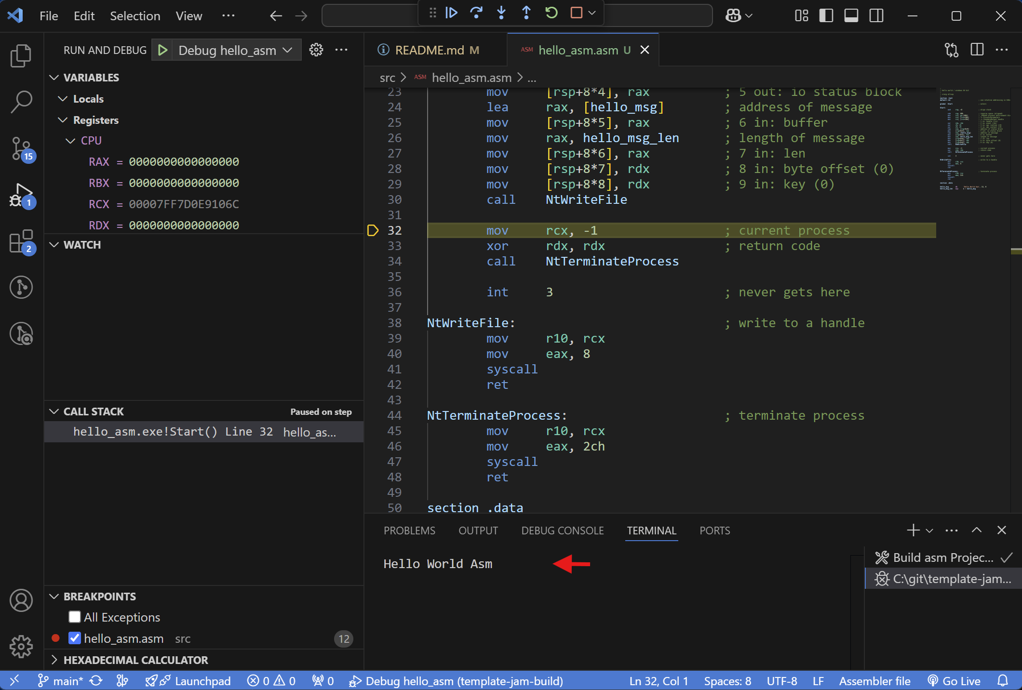This screenshot has height=690, width=1022.
Task: Click the Ln 32, Col 1 indicator
Action: [659, 681]
